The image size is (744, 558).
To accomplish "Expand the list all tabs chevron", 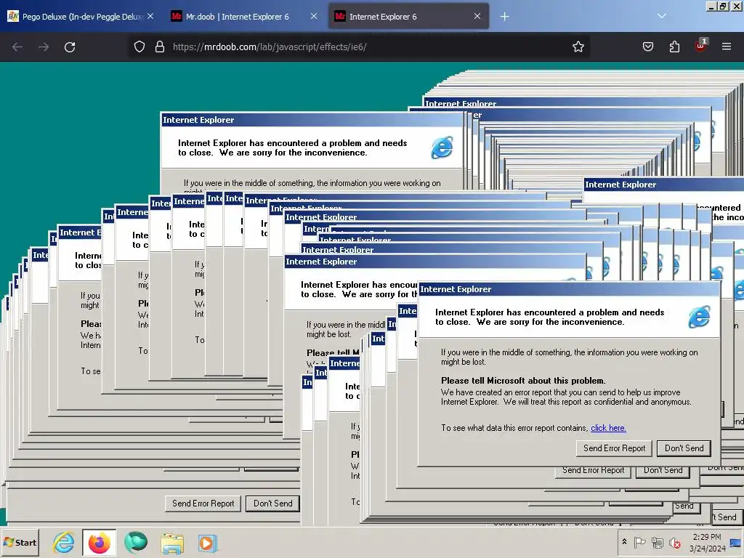I will 662,16.
